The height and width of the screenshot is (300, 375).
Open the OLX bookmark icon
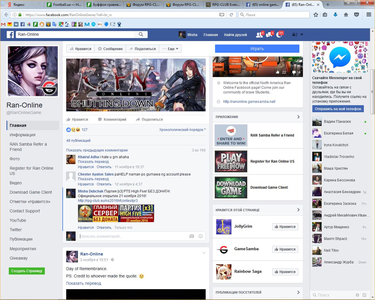[x=100, y=24]
